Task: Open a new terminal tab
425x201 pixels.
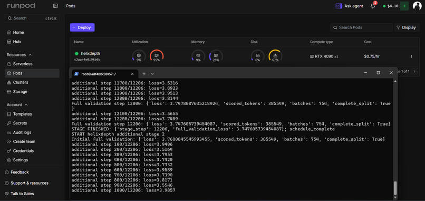Action: [x=144, y=74]
